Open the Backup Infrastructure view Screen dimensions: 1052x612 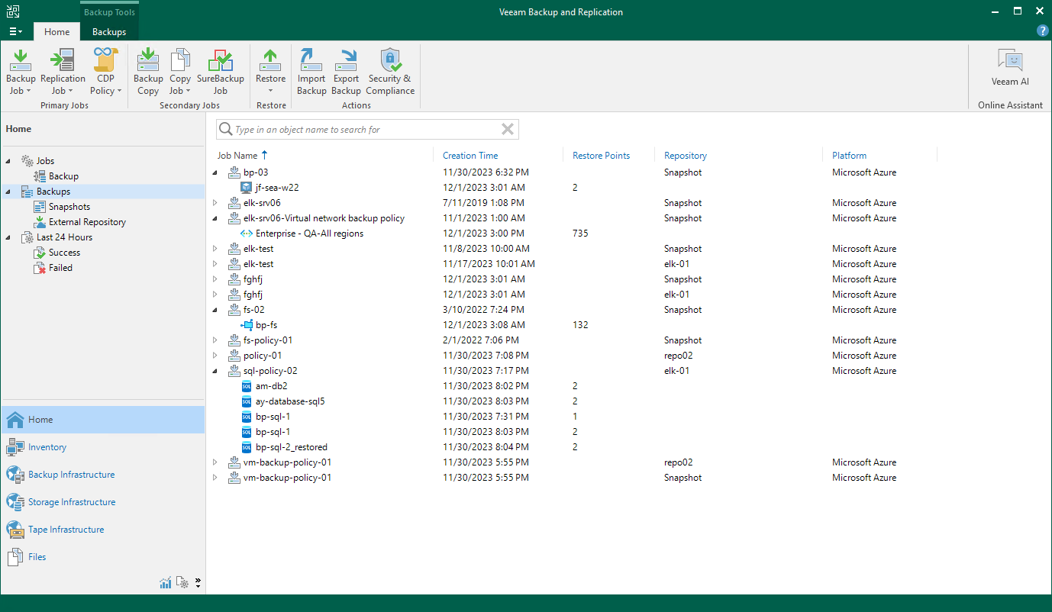tap(103, 475)
